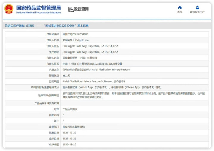
Task: Click the 政务服务门户 person icon
Action: pyautogui.click(x=197, y=7)
